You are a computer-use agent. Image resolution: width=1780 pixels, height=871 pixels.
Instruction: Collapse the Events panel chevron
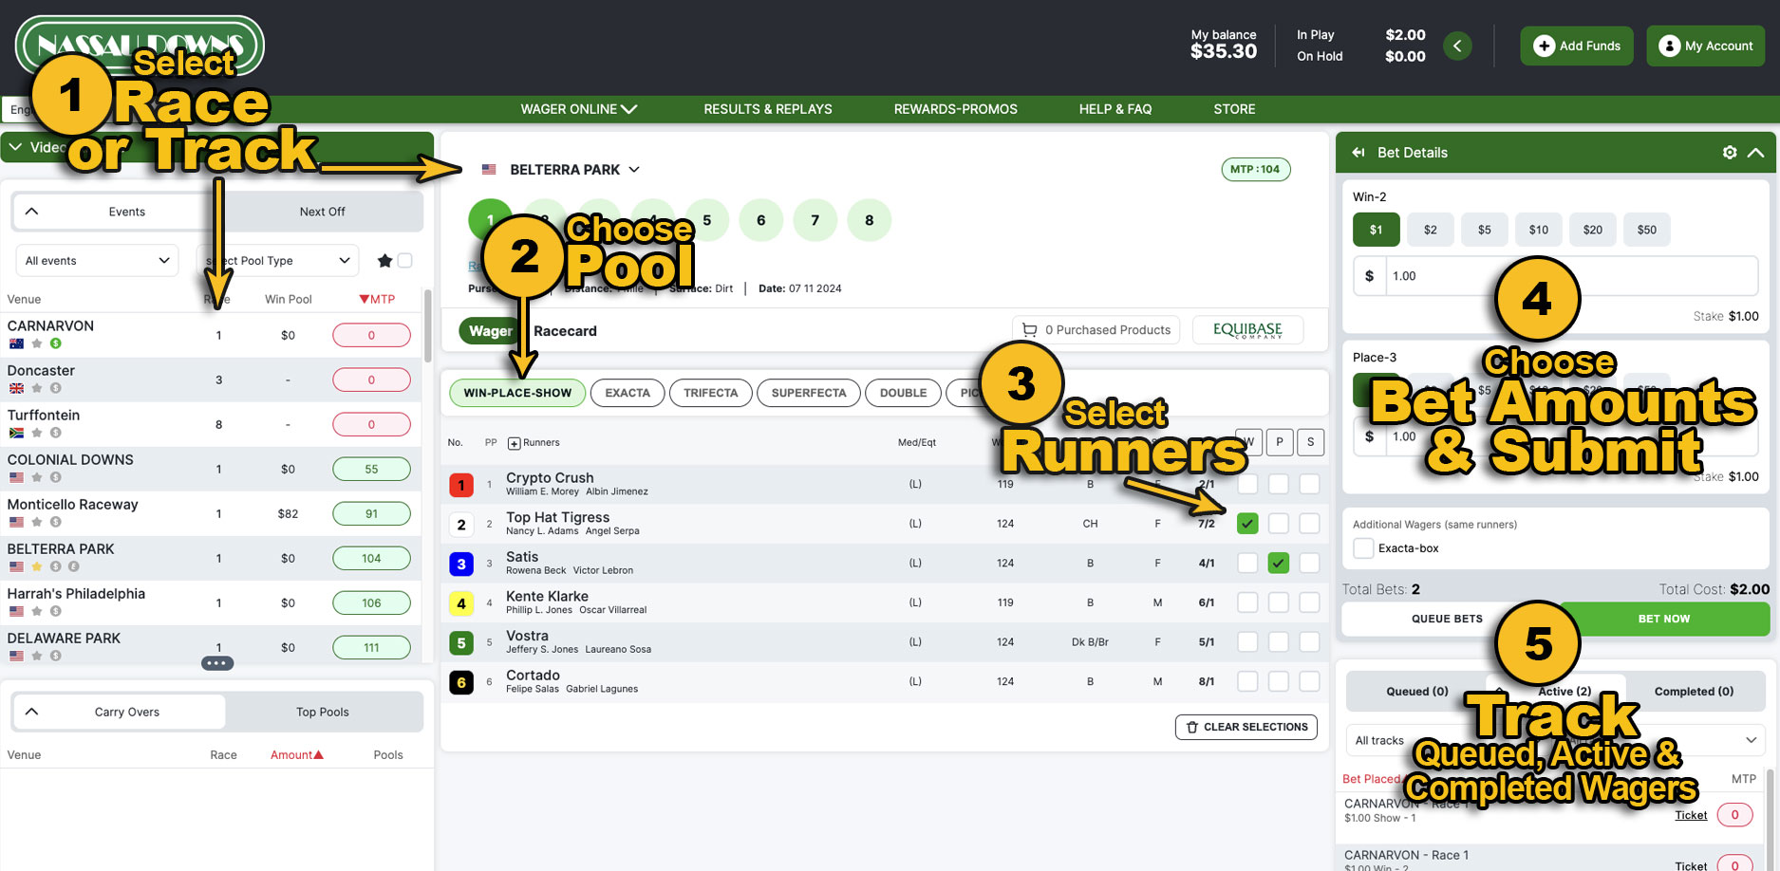(31, 212)
